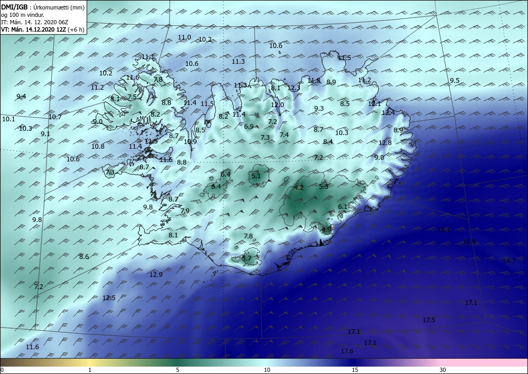Click the glacier value 5.1
This screenshot has width=528, height=374.
pyautogui.click(x=256, y=176)
